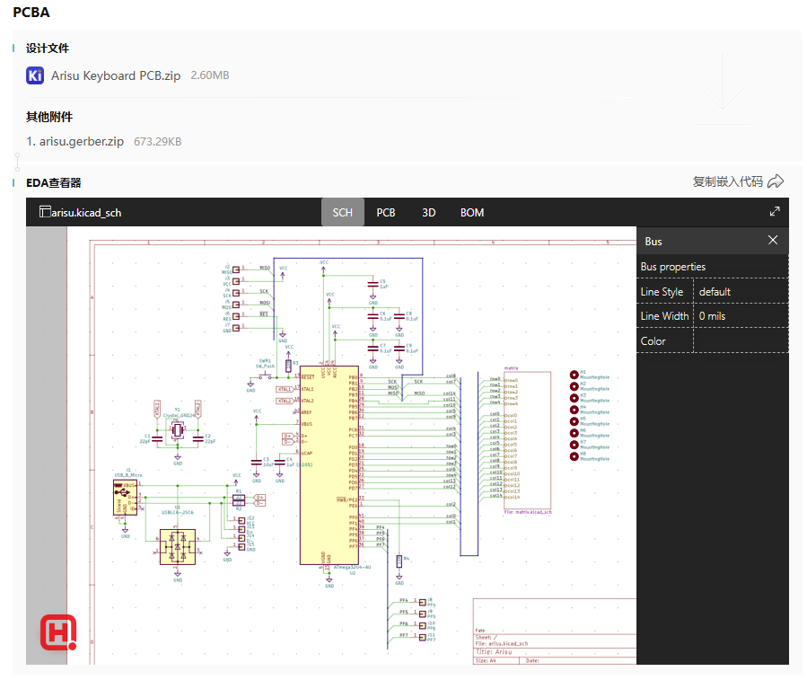Viewport: 807px width, 680px height.
Task: Close the Bus properties panel
Action: pos(773,241)
